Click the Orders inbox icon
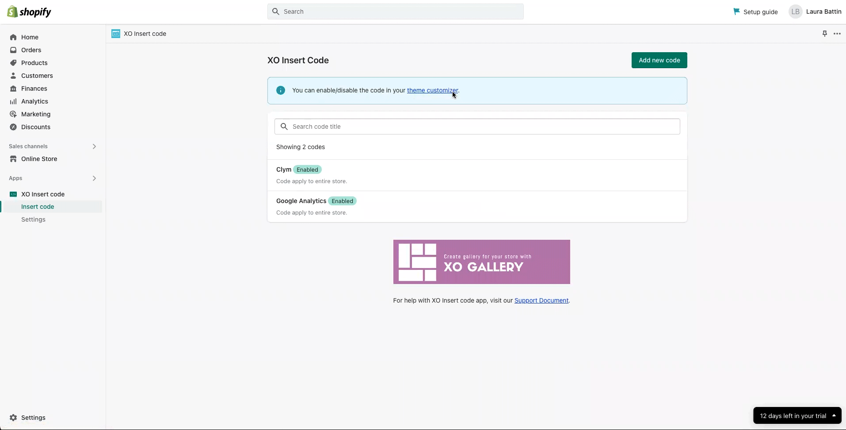This screenshot has width=846, height=430. 13,50
